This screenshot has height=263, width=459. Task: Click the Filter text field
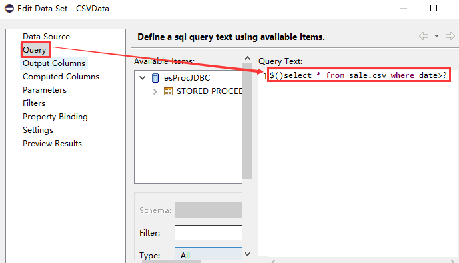pos(208,232)
